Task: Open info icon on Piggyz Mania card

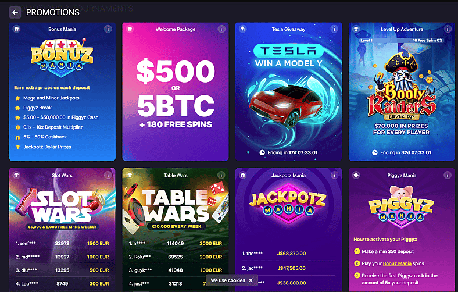Action: tap(447, 175)
